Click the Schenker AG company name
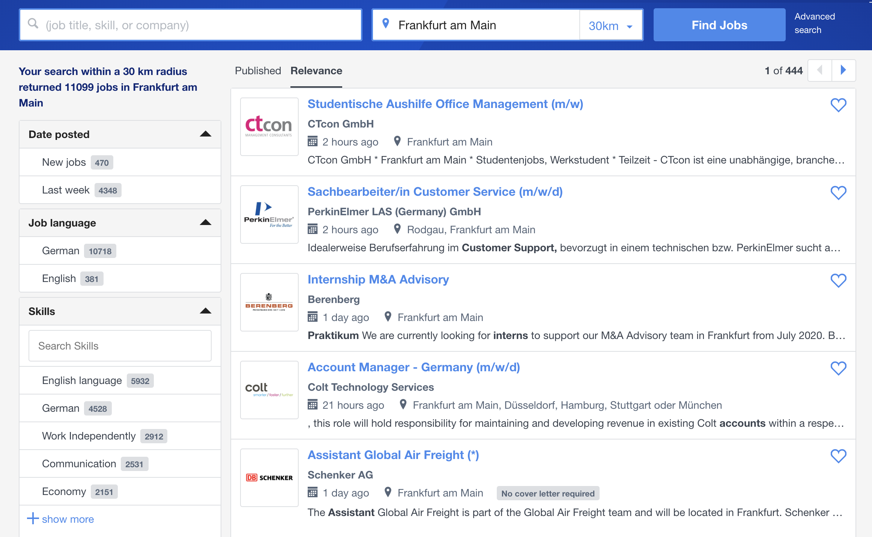Screen dimensions: 872x537 click(x=340, y=475)
